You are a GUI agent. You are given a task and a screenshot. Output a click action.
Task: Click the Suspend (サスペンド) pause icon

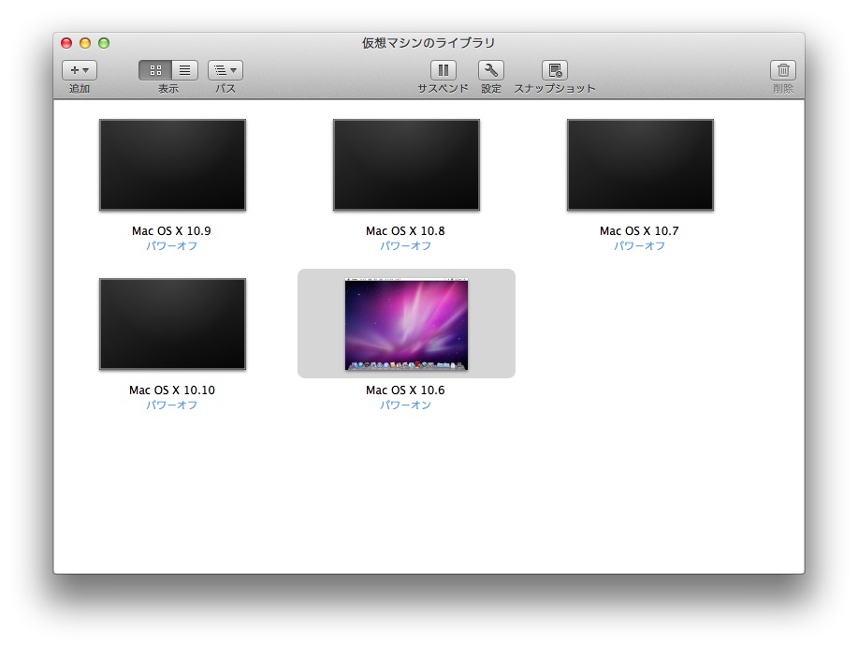pyautogui.click(x=444, y=70)
